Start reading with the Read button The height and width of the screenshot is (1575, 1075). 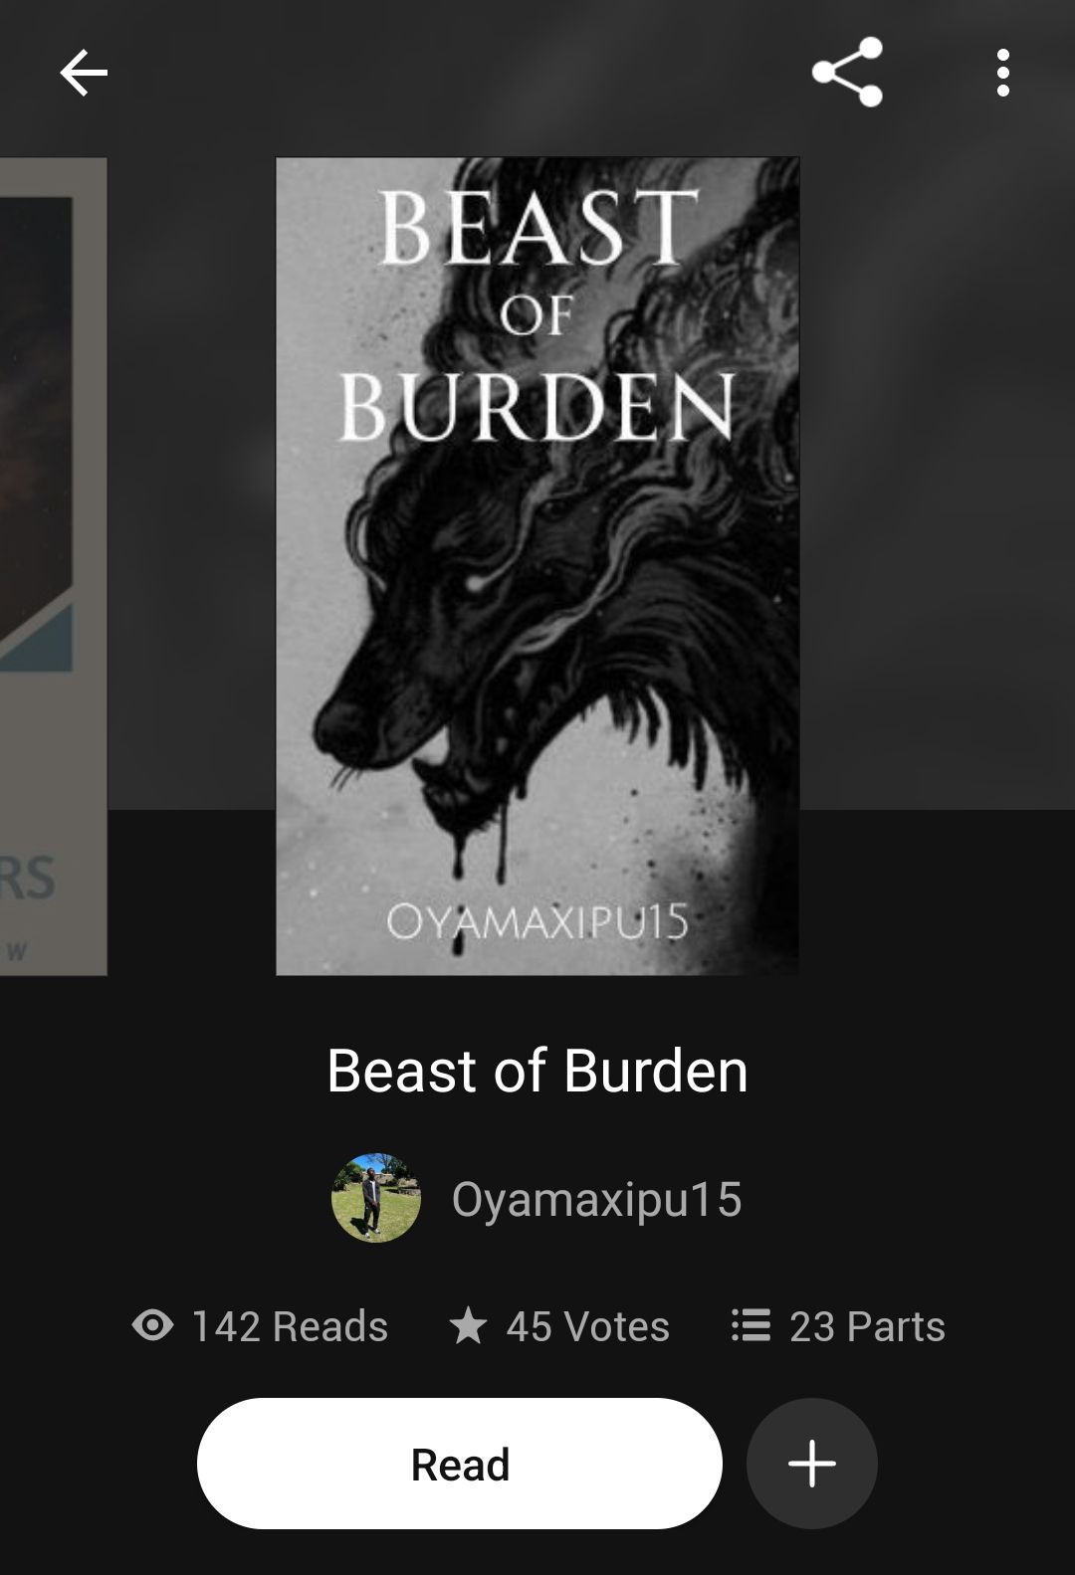[x=460, y=1464]
